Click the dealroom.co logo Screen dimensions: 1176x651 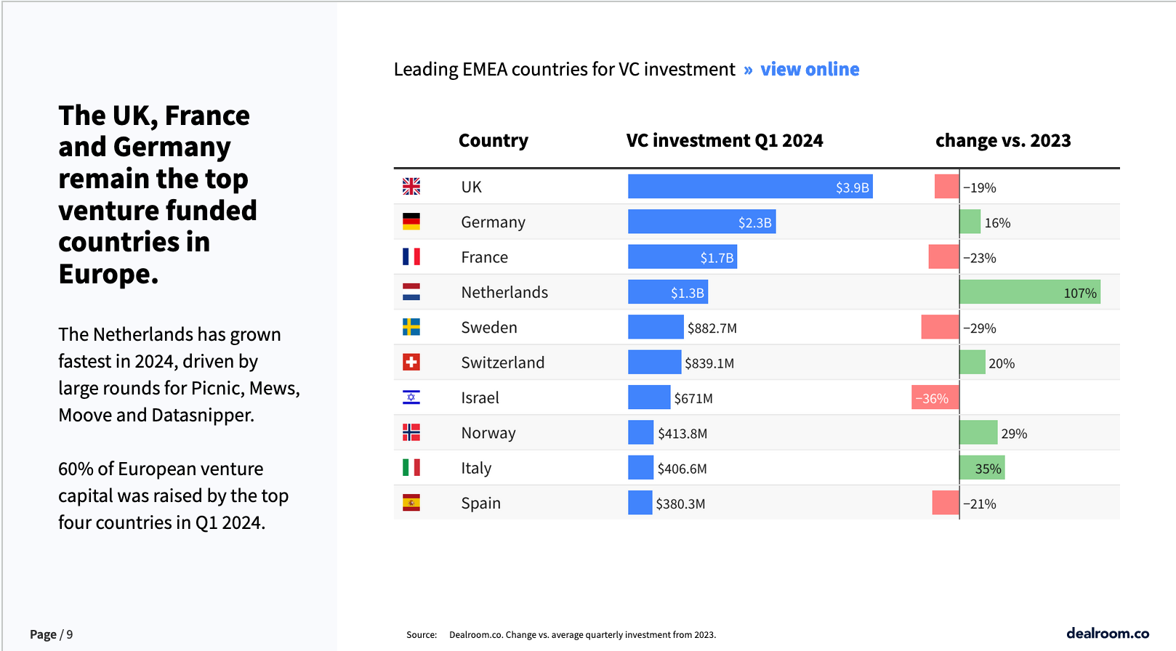click(1108, 634)
